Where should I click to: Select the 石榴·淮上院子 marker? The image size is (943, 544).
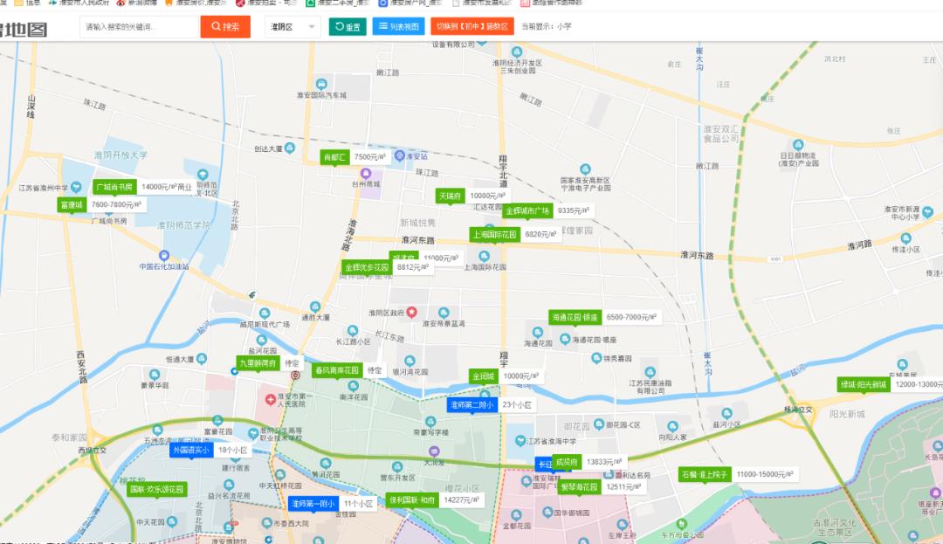(705, 474)
